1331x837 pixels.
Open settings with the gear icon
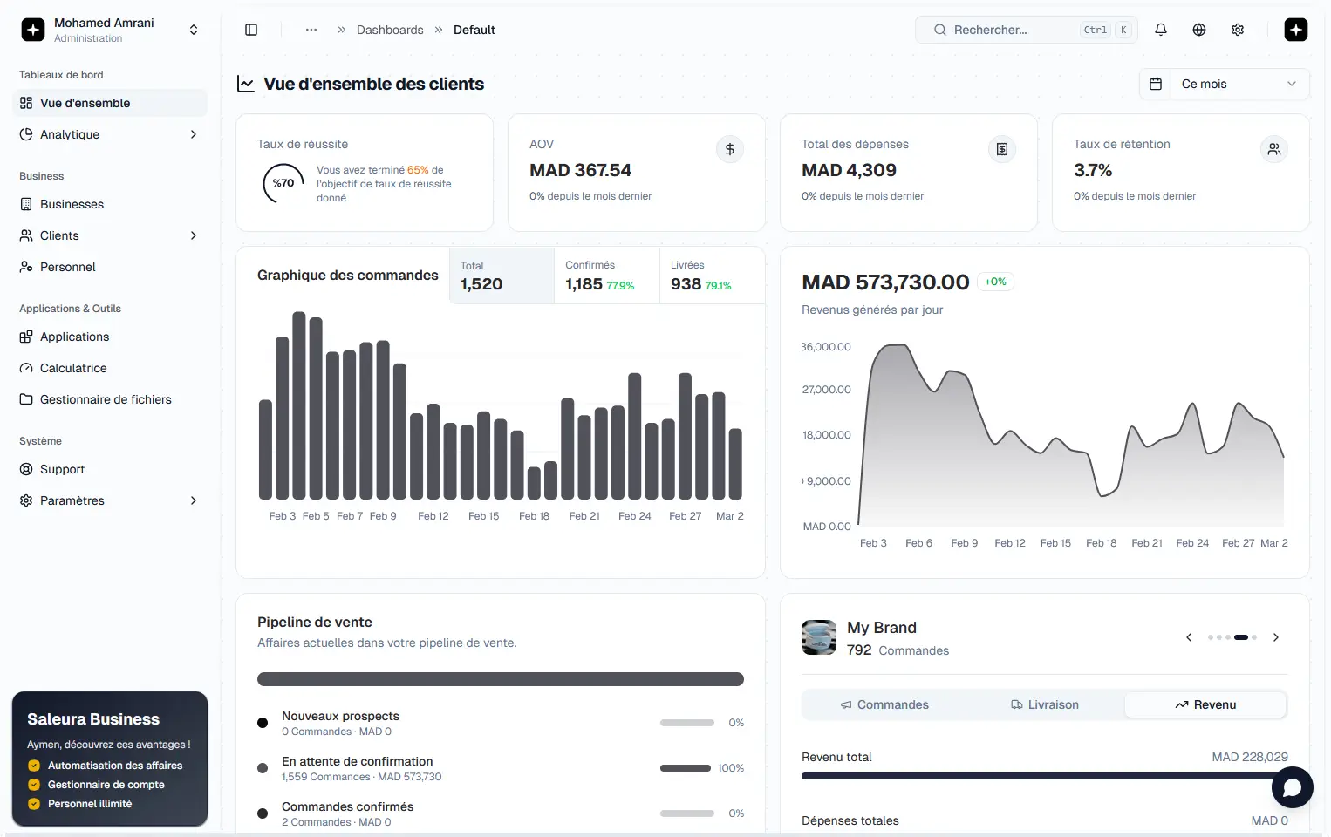[x=1238, y=29]
